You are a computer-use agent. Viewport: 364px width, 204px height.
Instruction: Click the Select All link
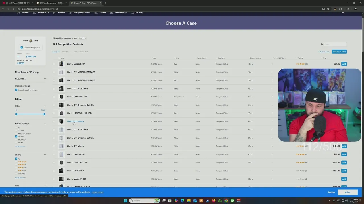coord(56,52)
